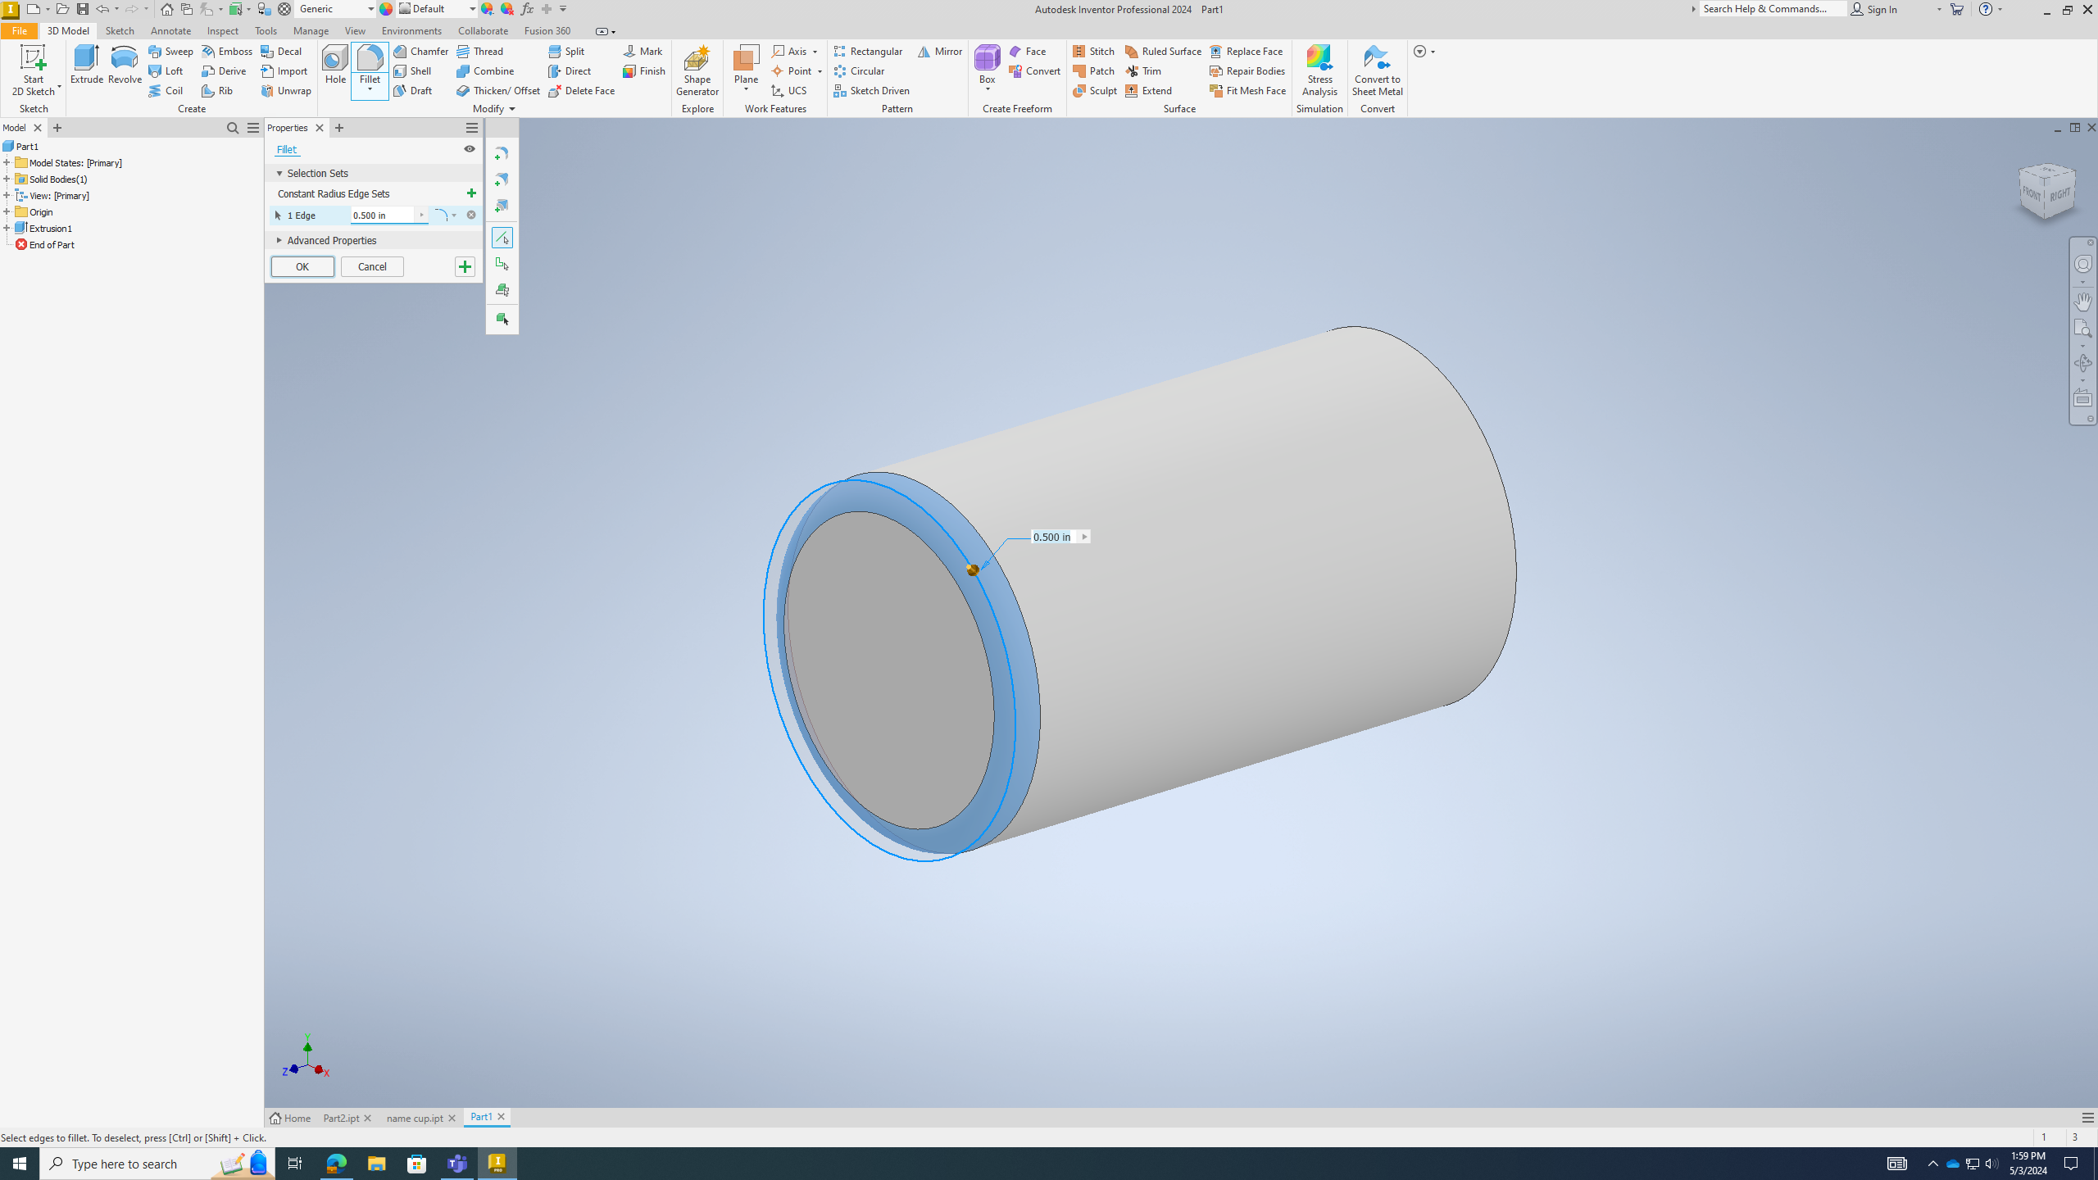Open the Home tab
Viewport: 2098px width, 1180px height.
[290, 1118]
